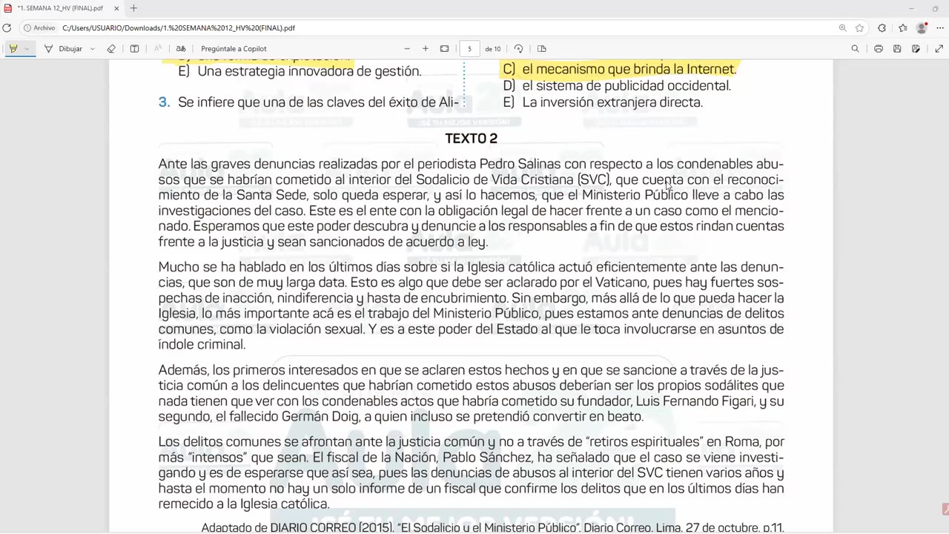Click the address bar URL
The height and width of the screenshot is (534, 949).
pyautogui.click(x=179, y=28)
